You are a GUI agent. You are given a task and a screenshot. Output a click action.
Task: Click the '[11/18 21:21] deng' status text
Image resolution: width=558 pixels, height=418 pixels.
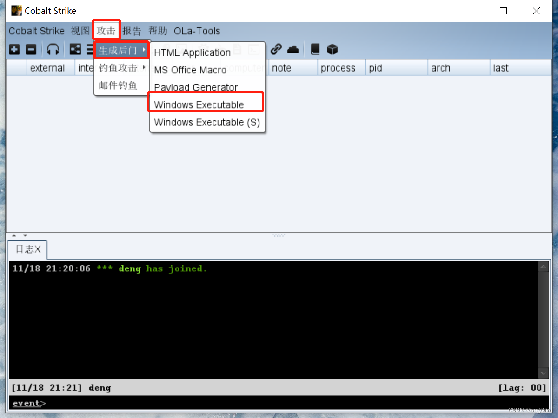(61, 387)
